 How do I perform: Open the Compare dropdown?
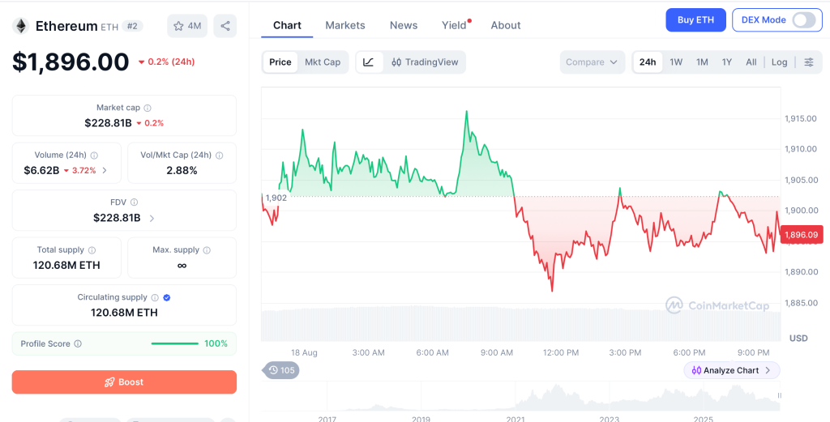[x=592, y=62]
